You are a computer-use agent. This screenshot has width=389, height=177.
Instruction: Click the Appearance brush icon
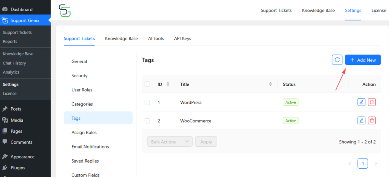coord(5,157)
